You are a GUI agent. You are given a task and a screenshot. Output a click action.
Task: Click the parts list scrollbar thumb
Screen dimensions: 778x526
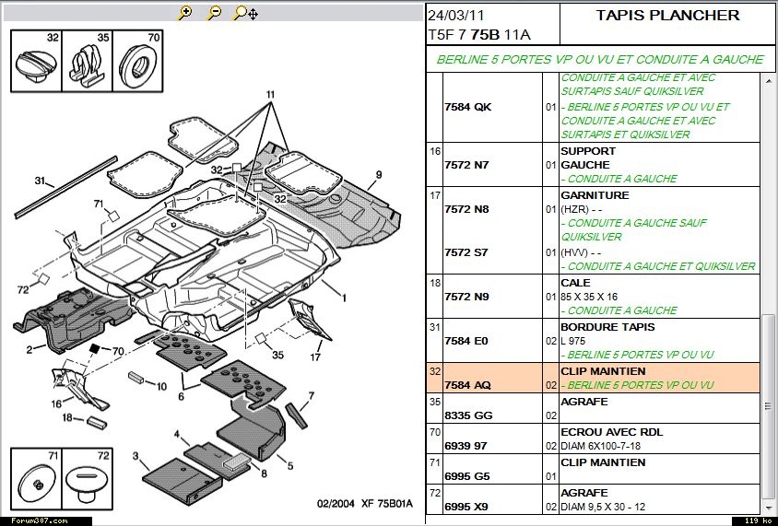[x=769, y=405]
